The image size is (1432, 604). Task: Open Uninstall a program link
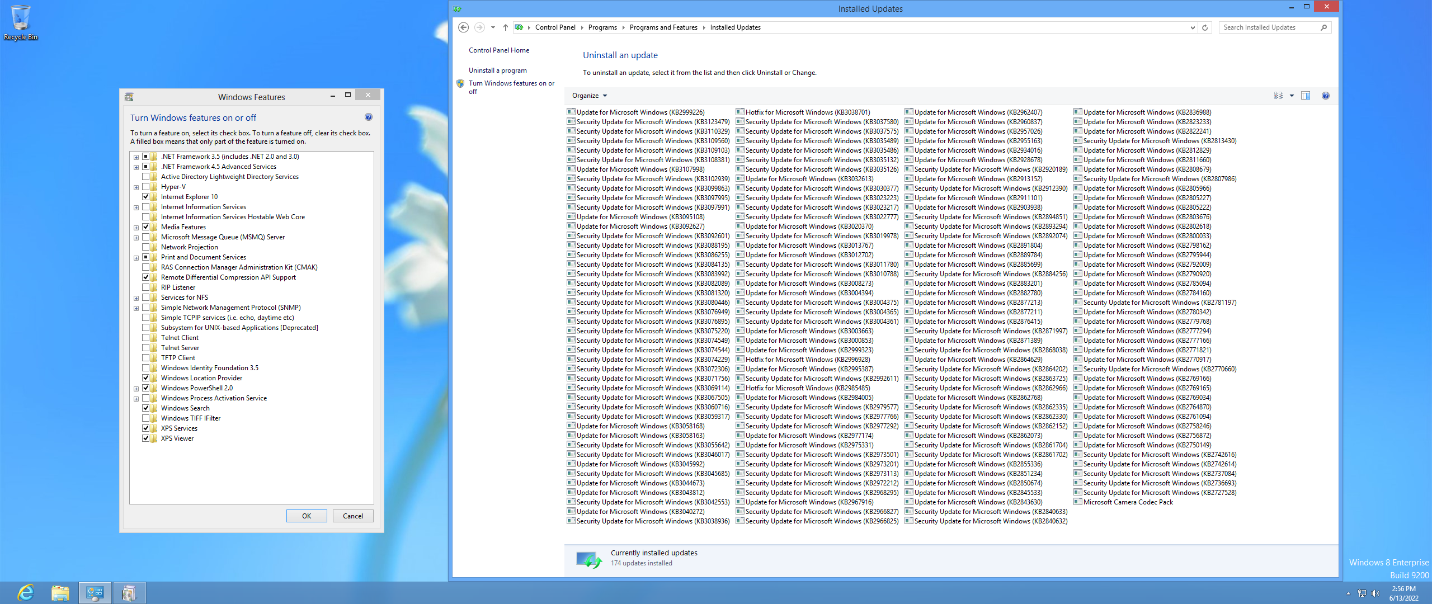click(498, 70)
